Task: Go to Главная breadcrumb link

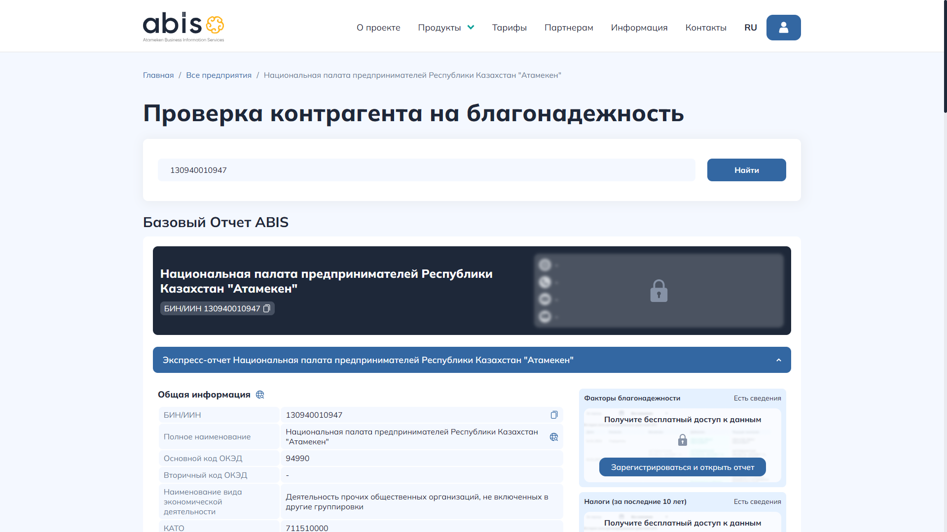Action: [158, 75]
